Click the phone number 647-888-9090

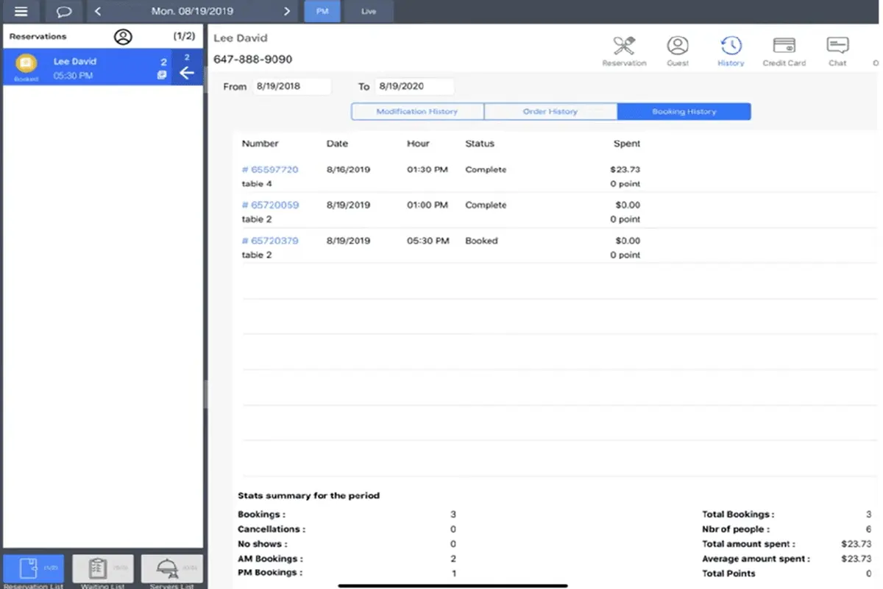253,59
